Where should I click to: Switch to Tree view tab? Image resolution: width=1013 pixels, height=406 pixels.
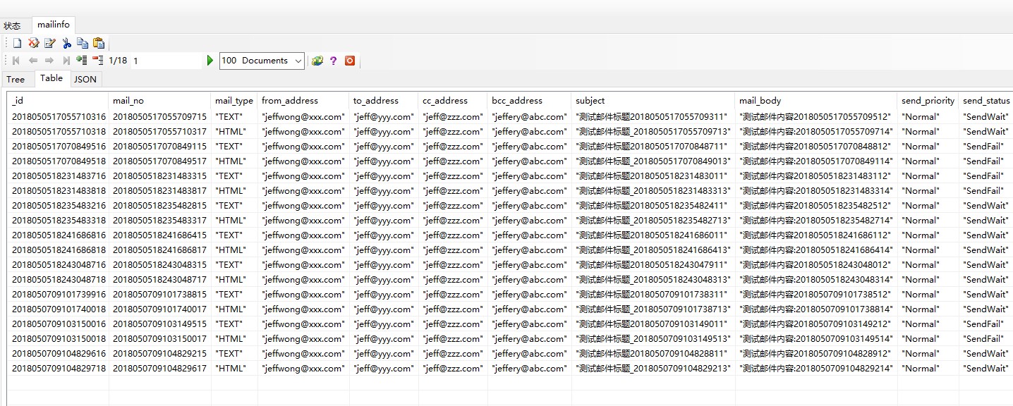click(16, 79)
